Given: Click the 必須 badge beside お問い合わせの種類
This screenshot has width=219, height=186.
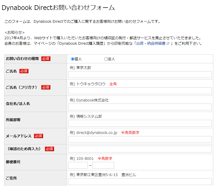Looking at the screenshot, I should [x=46, y=59].
